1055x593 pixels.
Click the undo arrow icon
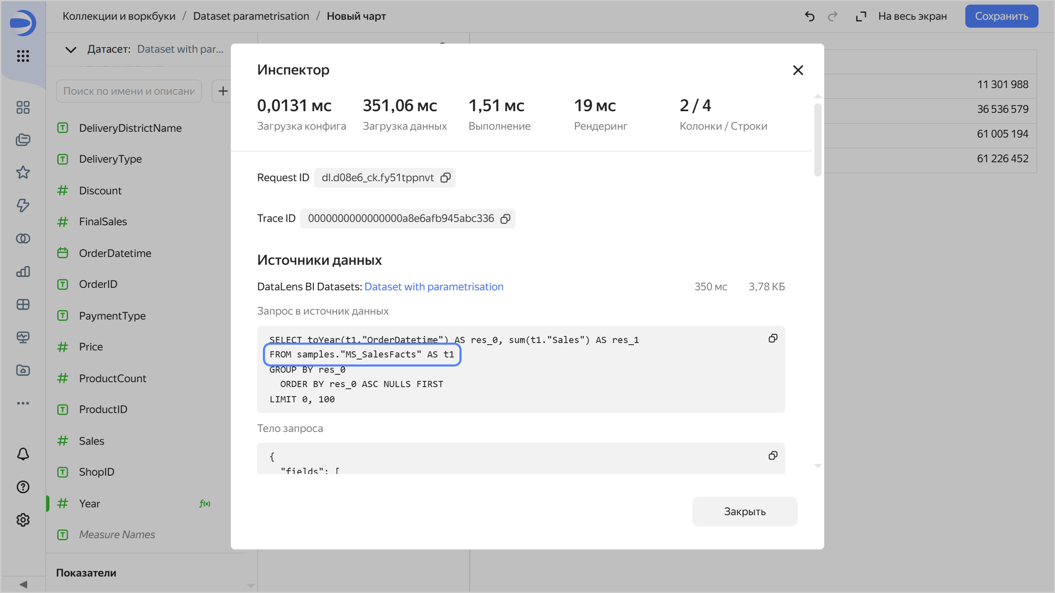point(809,16)
